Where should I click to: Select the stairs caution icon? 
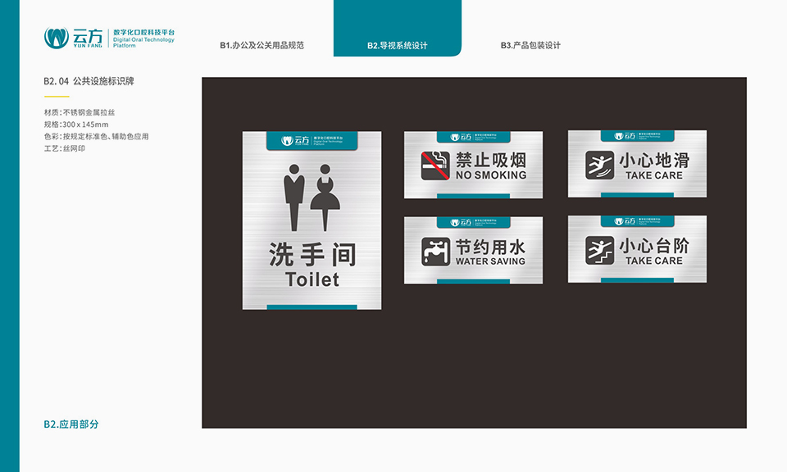click(x=599, y=251)
